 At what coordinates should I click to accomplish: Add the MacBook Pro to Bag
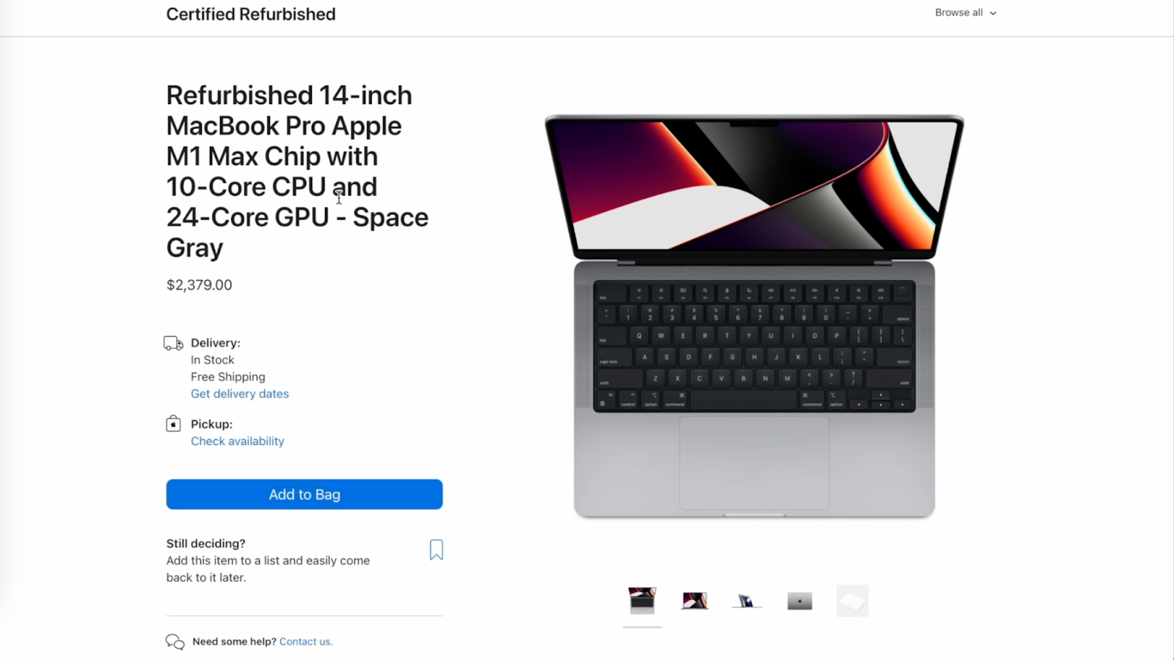(305, 494)
